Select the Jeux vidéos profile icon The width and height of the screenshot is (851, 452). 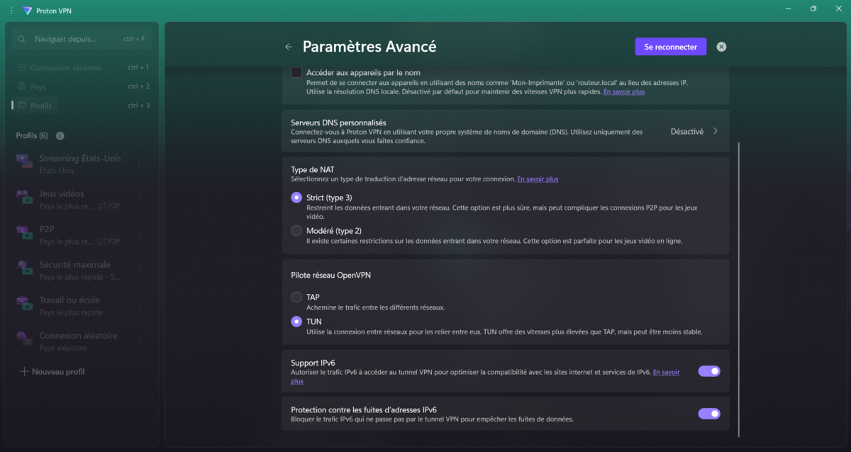[26, 198]
